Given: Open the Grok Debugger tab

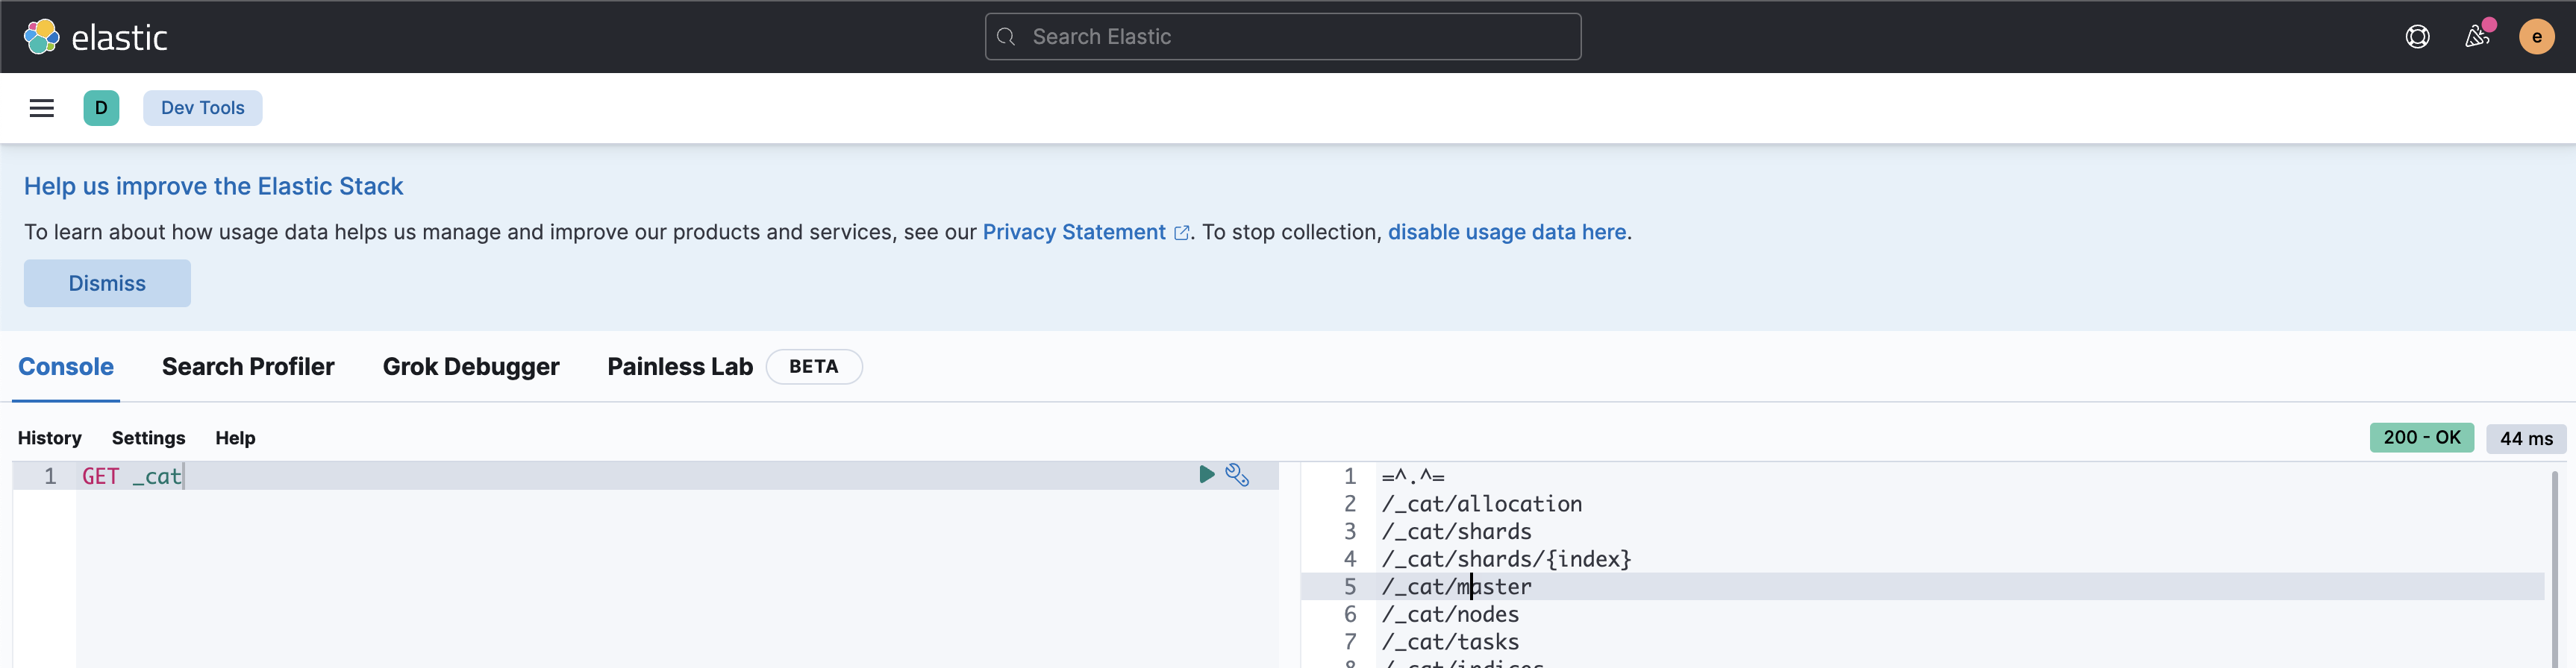Looking at the screenshot, I should pos(471,367).
